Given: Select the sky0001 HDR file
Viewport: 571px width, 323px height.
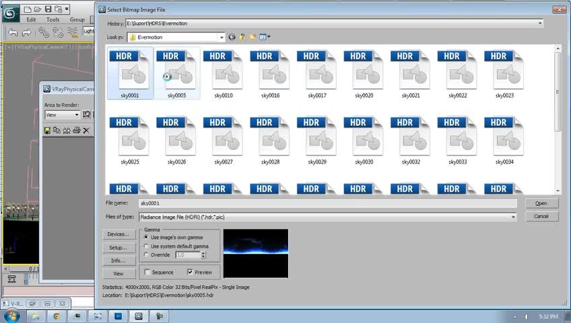Looking at the screenshot, I should click(x=130, y=73).
